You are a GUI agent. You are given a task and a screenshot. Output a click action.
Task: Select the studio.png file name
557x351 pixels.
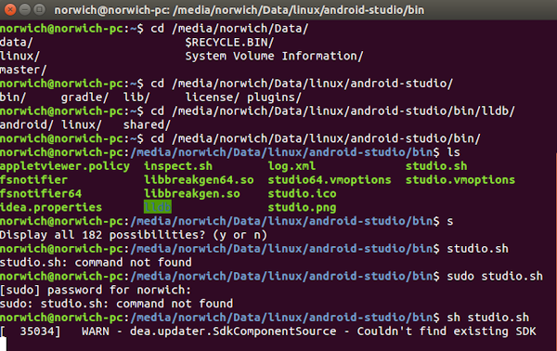click(302, 207)
